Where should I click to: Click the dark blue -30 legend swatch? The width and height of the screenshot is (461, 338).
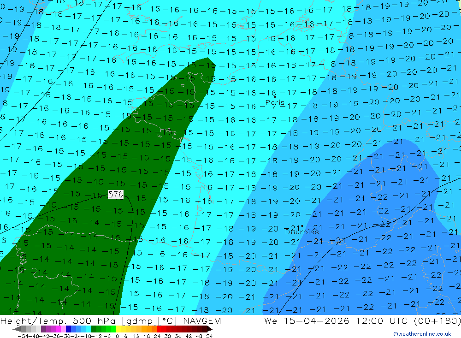click(69, 329)
